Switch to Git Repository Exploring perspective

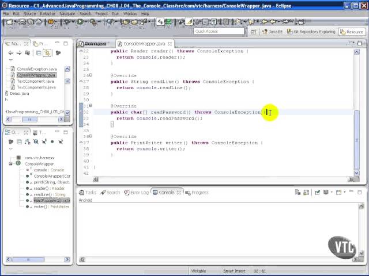pos(311,32)
